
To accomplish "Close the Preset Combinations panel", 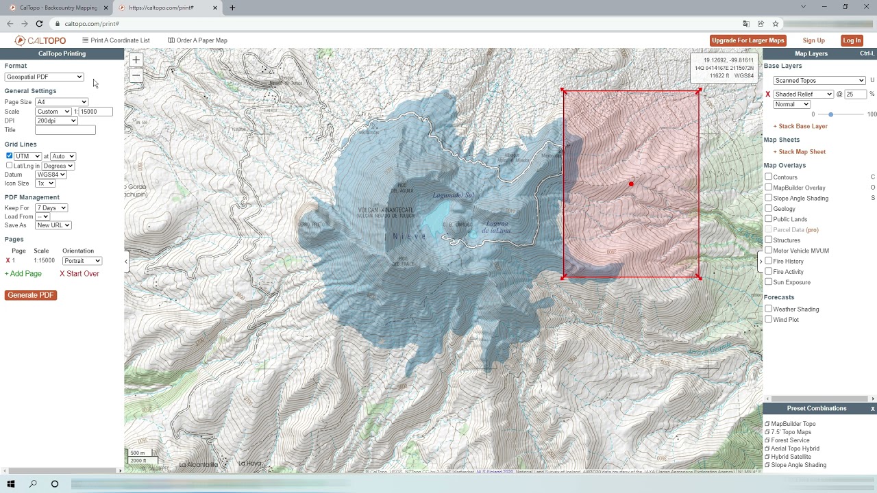I will pyautogui.click(x=873, y=409).
